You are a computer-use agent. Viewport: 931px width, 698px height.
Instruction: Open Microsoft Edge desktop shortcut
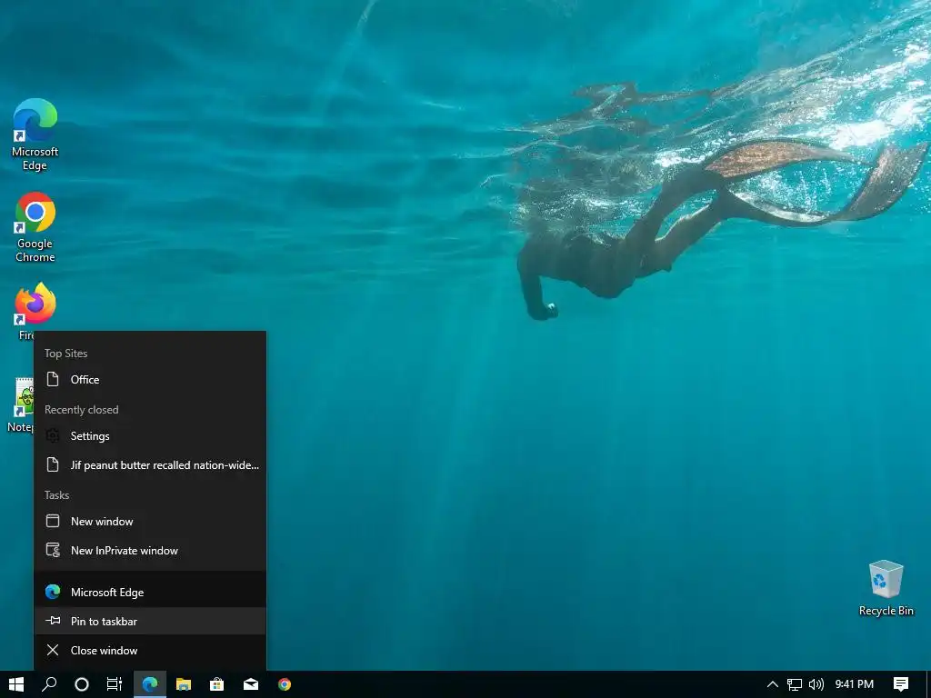point(35,135)
